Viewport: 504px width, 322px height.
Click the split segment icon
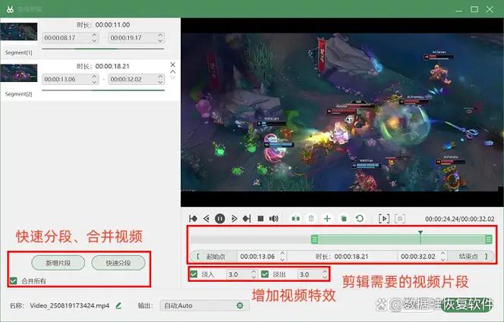point(296,219)
